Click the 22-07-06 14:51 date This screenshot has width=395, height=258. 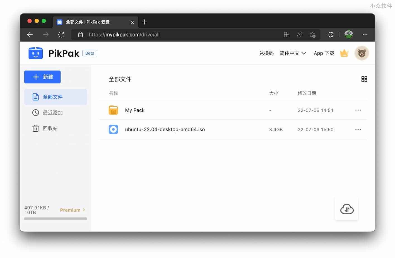tap(315, 110)
